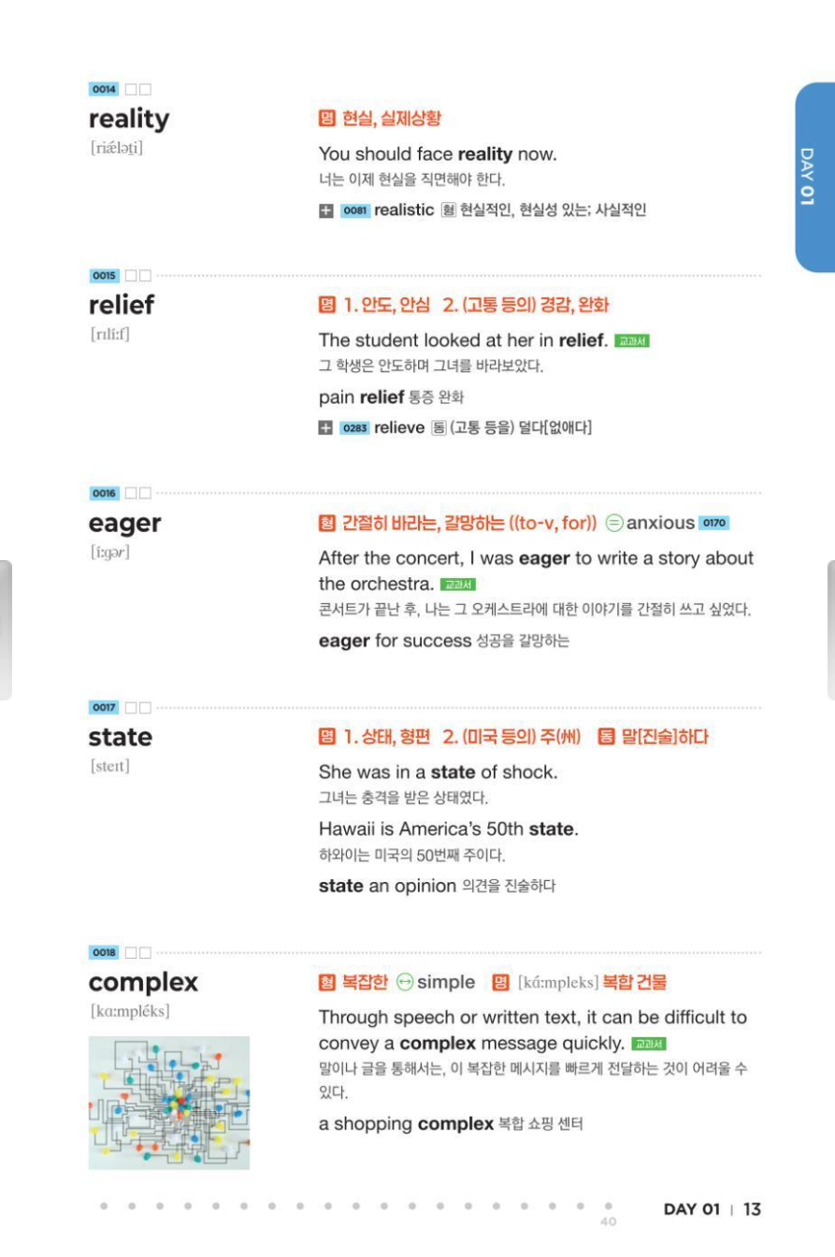Click the plus icon beside realistic
Viewport: 835px width, 1257px height.
(325, 211)
